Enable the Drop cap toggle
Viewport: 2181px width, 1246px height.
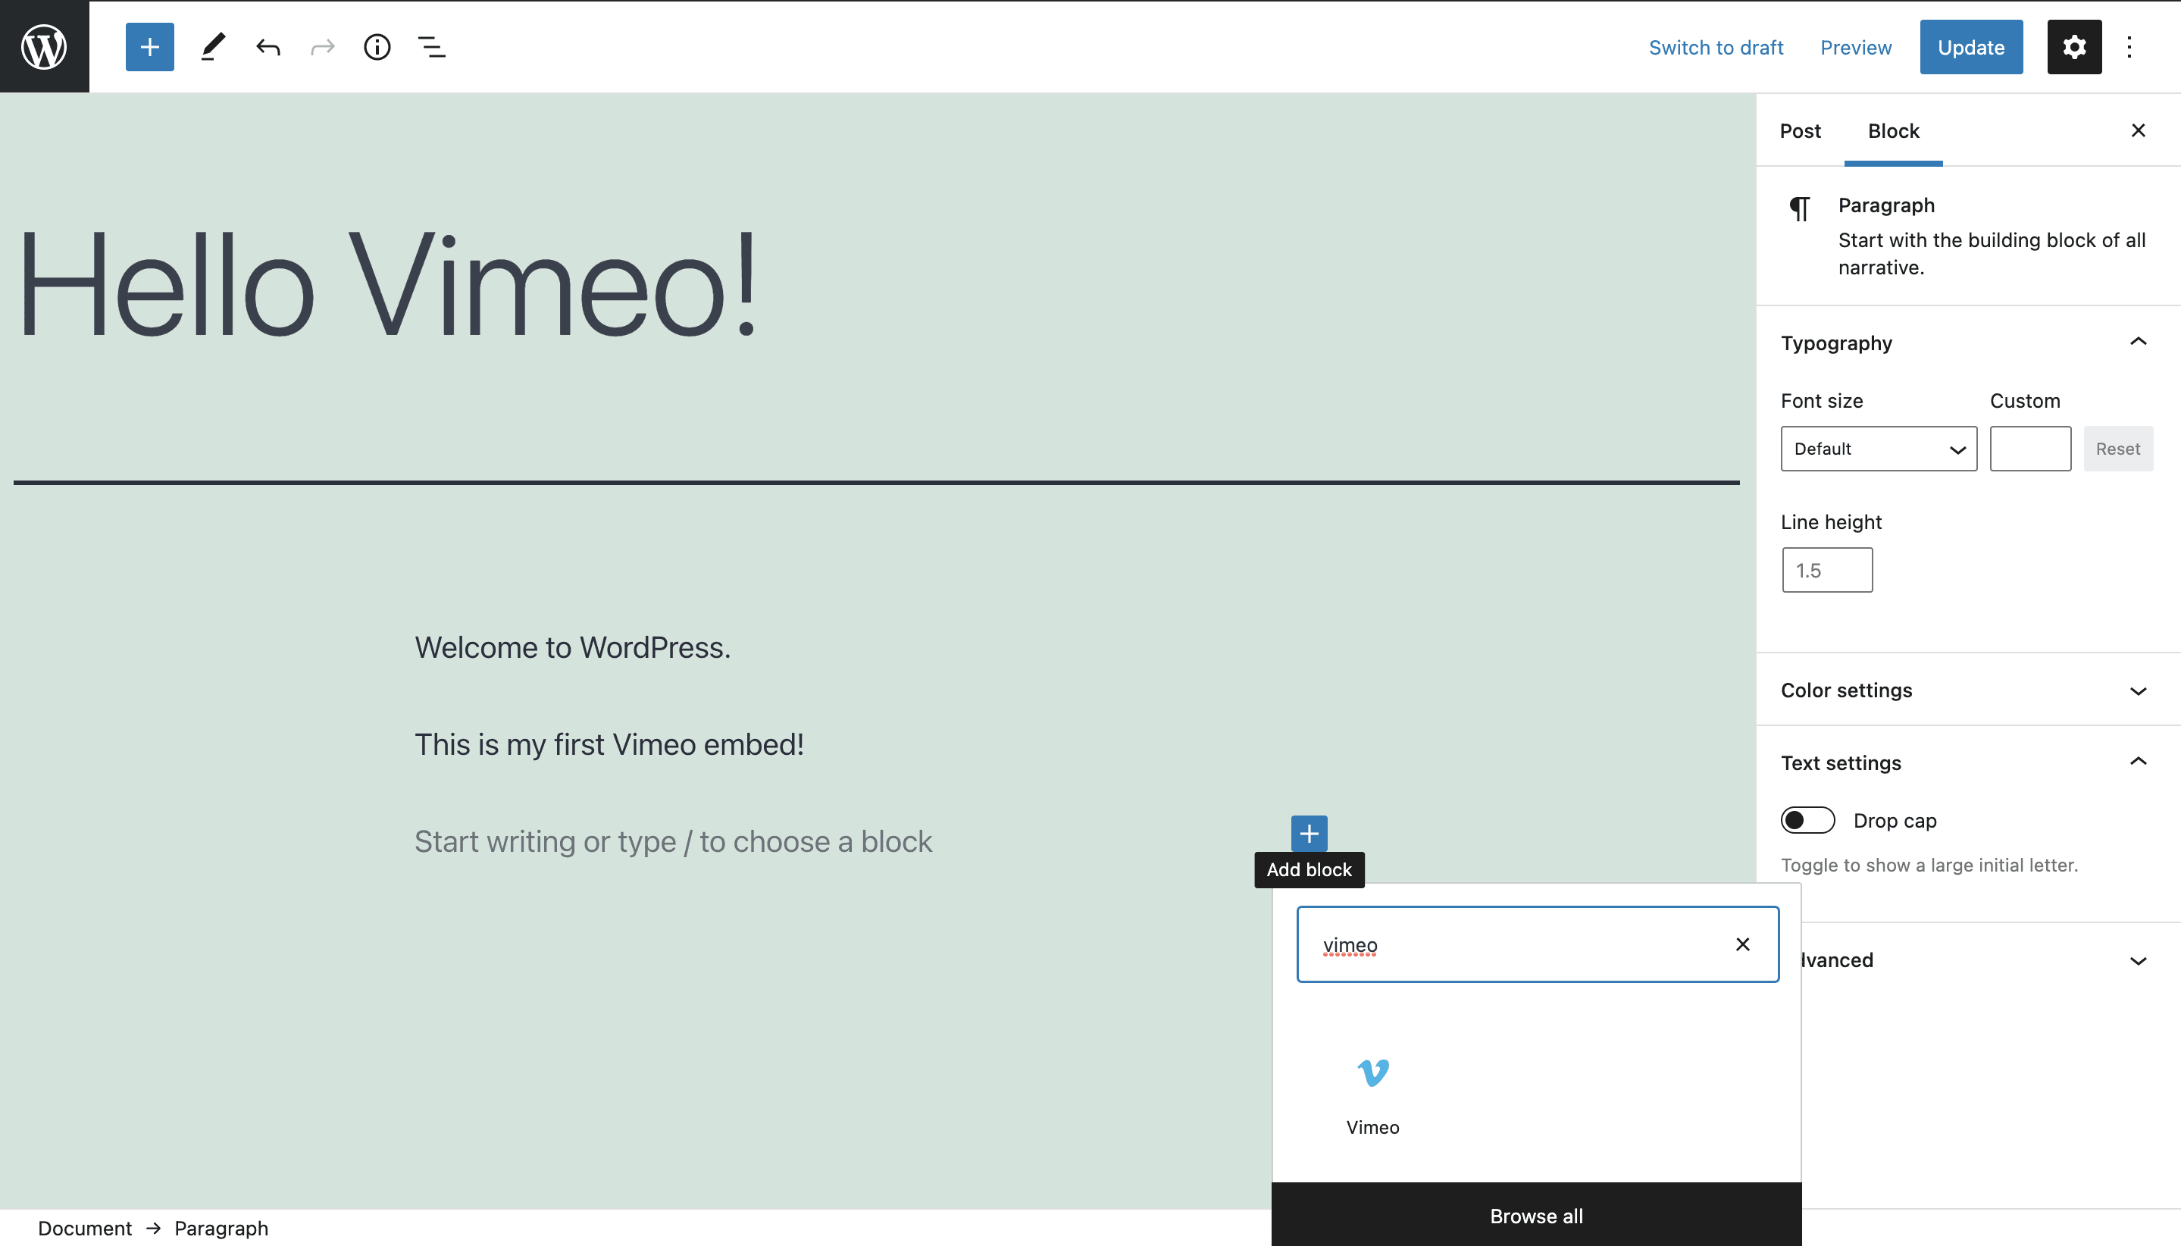1807,820
